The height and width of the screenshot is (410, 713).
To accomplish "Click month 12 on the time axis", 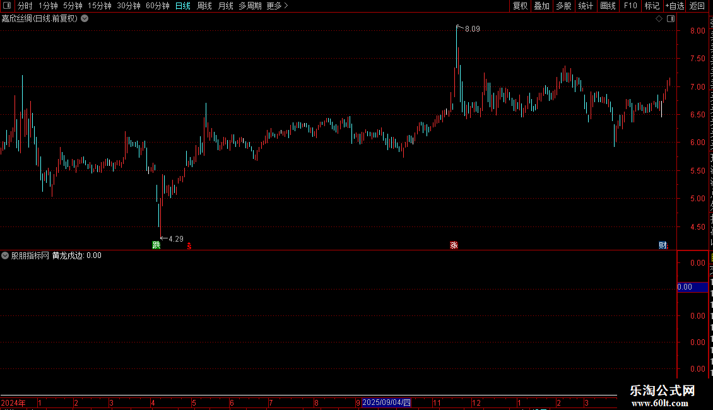I will 476,402.
